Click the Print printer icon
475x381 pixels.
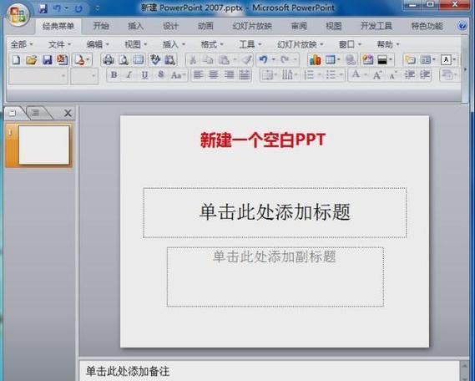[109, 59]
